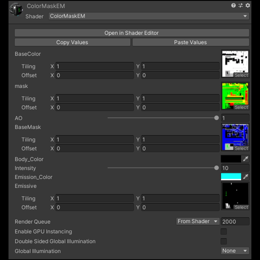Click the Paste Values button
Viewport: 260px width, 260px height.
click(191, 42)
